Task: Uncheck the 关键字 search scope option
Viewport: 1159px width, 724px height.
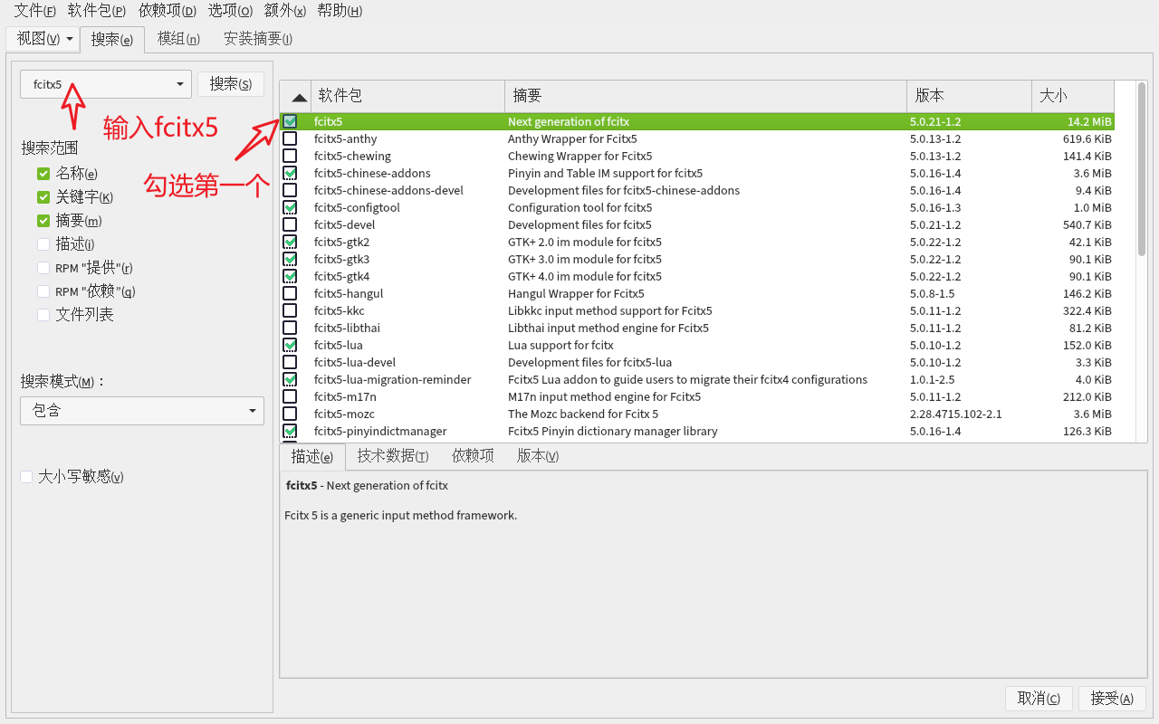Action: click(x=43, y=197)
